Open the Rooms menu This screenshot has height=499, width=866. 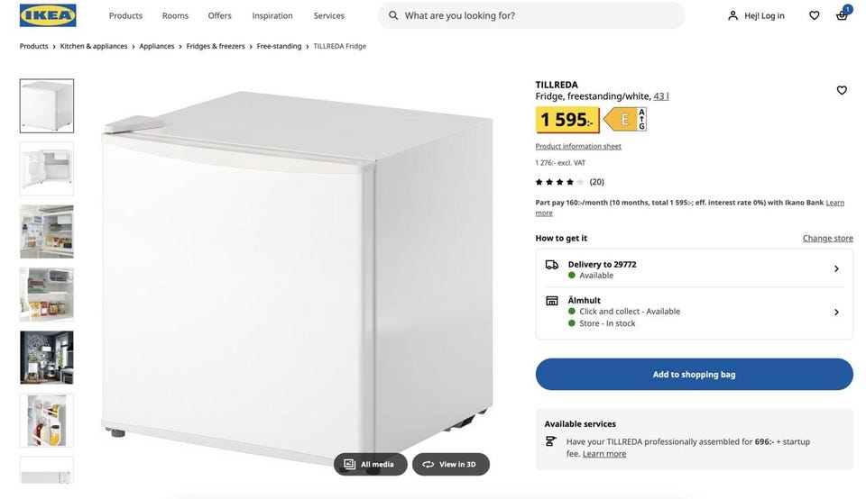(x=175, y=15)
